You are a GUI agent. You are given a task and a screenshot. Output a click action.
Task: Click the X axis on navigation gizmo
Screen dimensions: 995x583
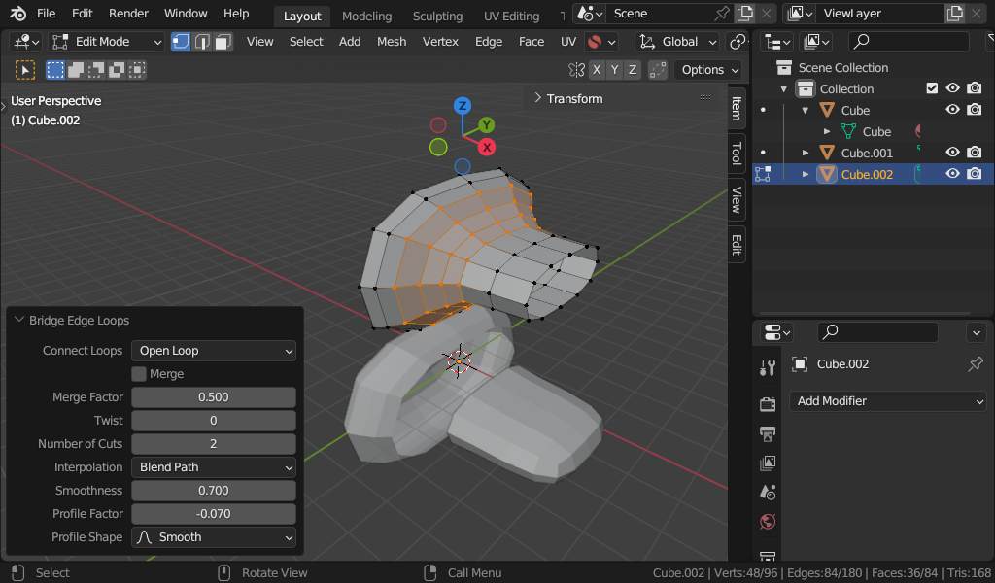click(487, 147)
